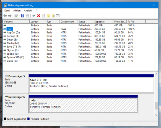161x128 pixels.
Task: Click the disk pane scrollbar thumb
Action: pyautogui.click(x=156, y=106)
